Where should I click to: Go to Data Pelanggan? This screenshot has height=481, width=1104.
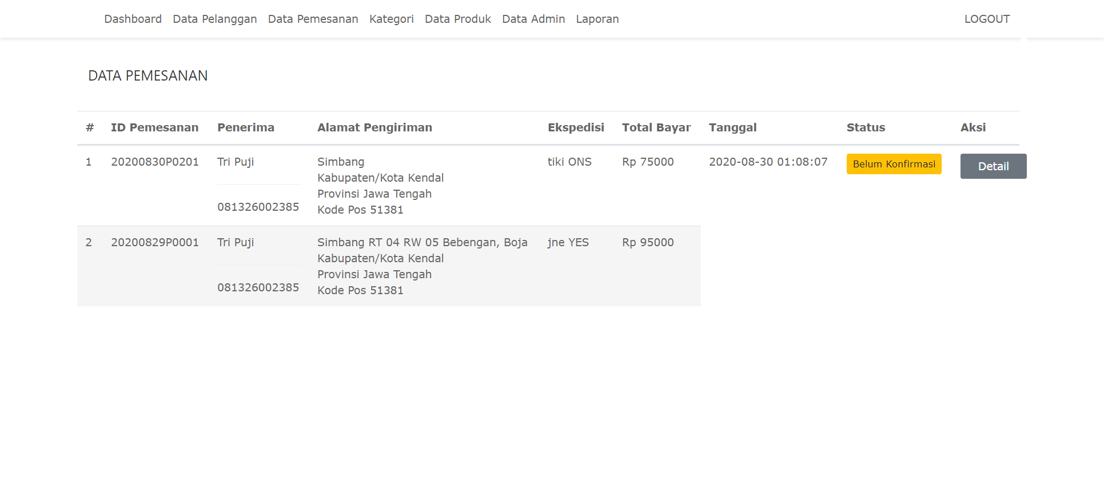214,19
